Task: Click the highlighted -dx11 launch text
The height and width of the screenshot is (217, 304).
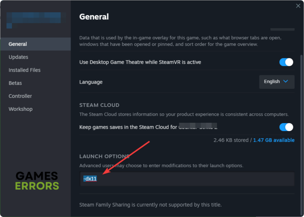Action: coord(90,179)
